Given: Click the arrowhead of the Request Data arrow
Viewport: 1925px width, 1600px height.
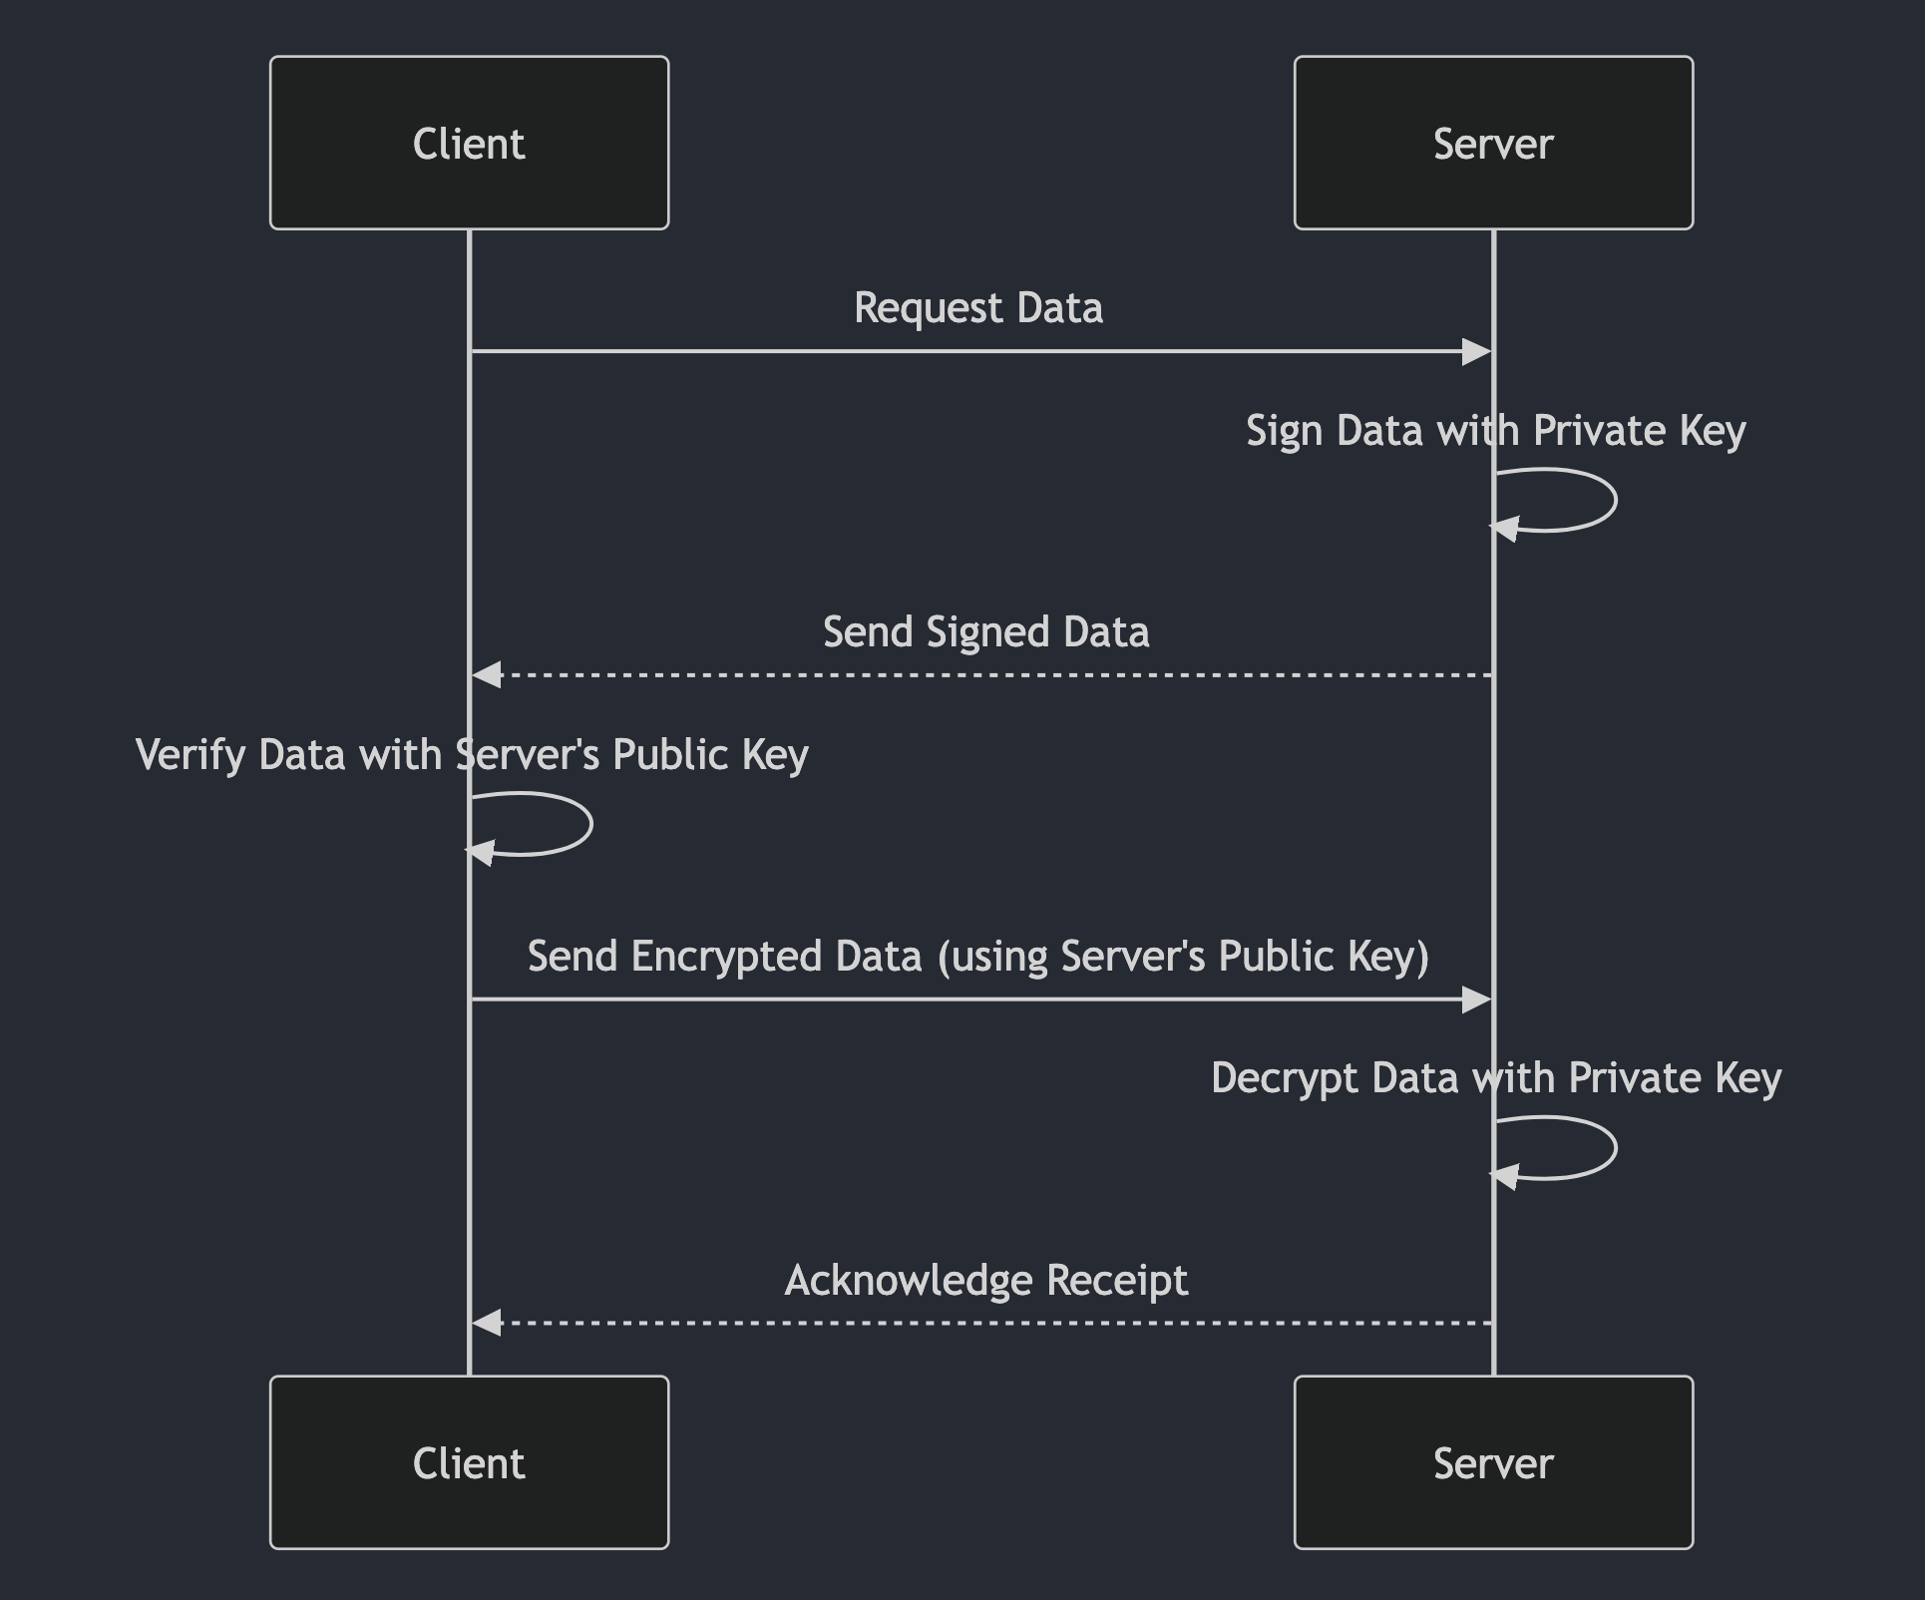Looking at the screenshot, I should (1476, 351).
